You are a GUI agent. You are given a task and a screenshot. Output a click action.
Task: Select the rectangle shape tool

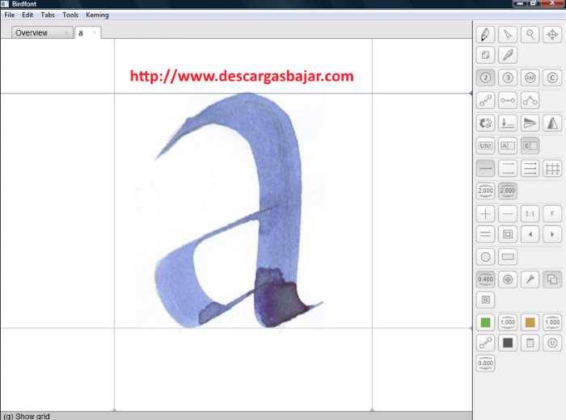tap(508, 257)
